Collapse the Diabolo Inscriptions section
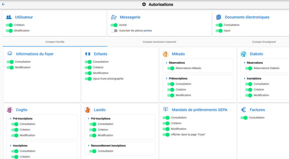The height and width of the screenshot is (159, 289). tap(245, 79)
